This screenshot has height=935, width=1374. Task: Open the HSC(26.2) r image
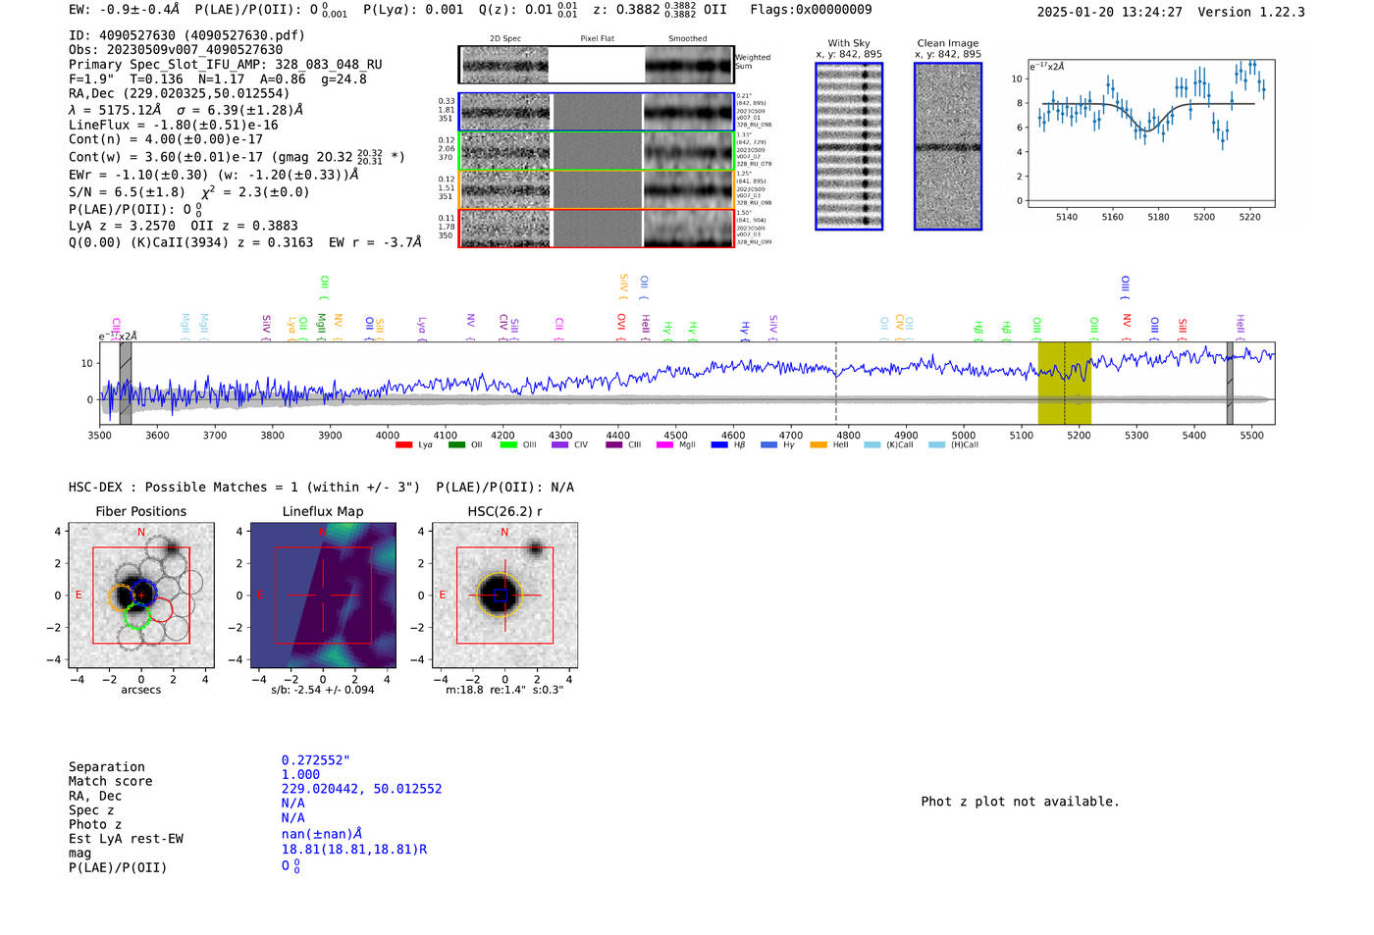(504, 596)
